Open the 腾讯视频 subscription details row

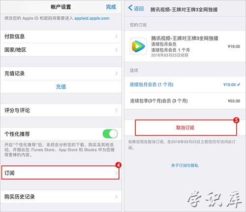185,46
